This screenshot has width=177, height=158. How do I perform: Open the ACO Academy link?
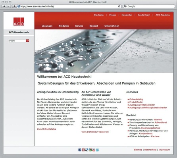click(163, 15)
